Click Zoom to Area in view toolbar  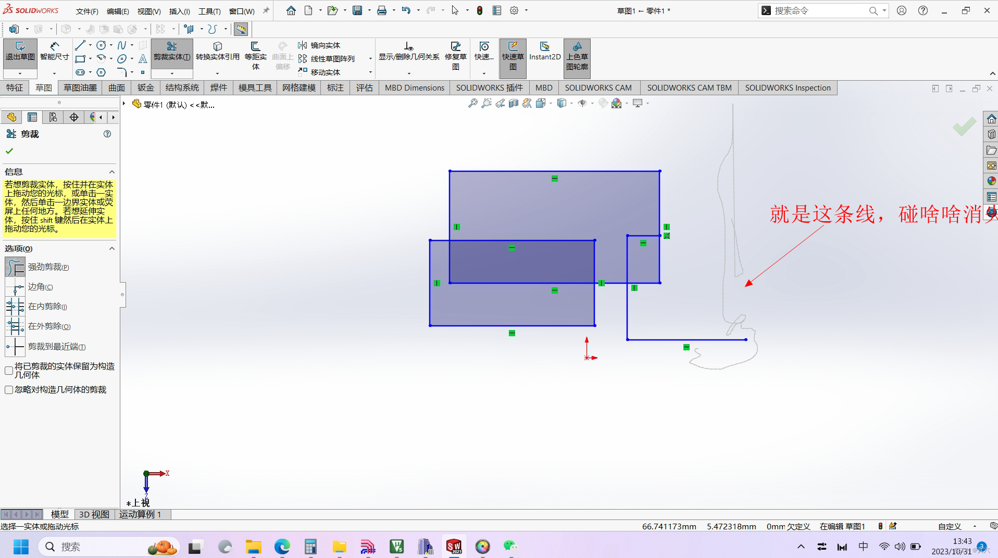(x=486, y=103)
